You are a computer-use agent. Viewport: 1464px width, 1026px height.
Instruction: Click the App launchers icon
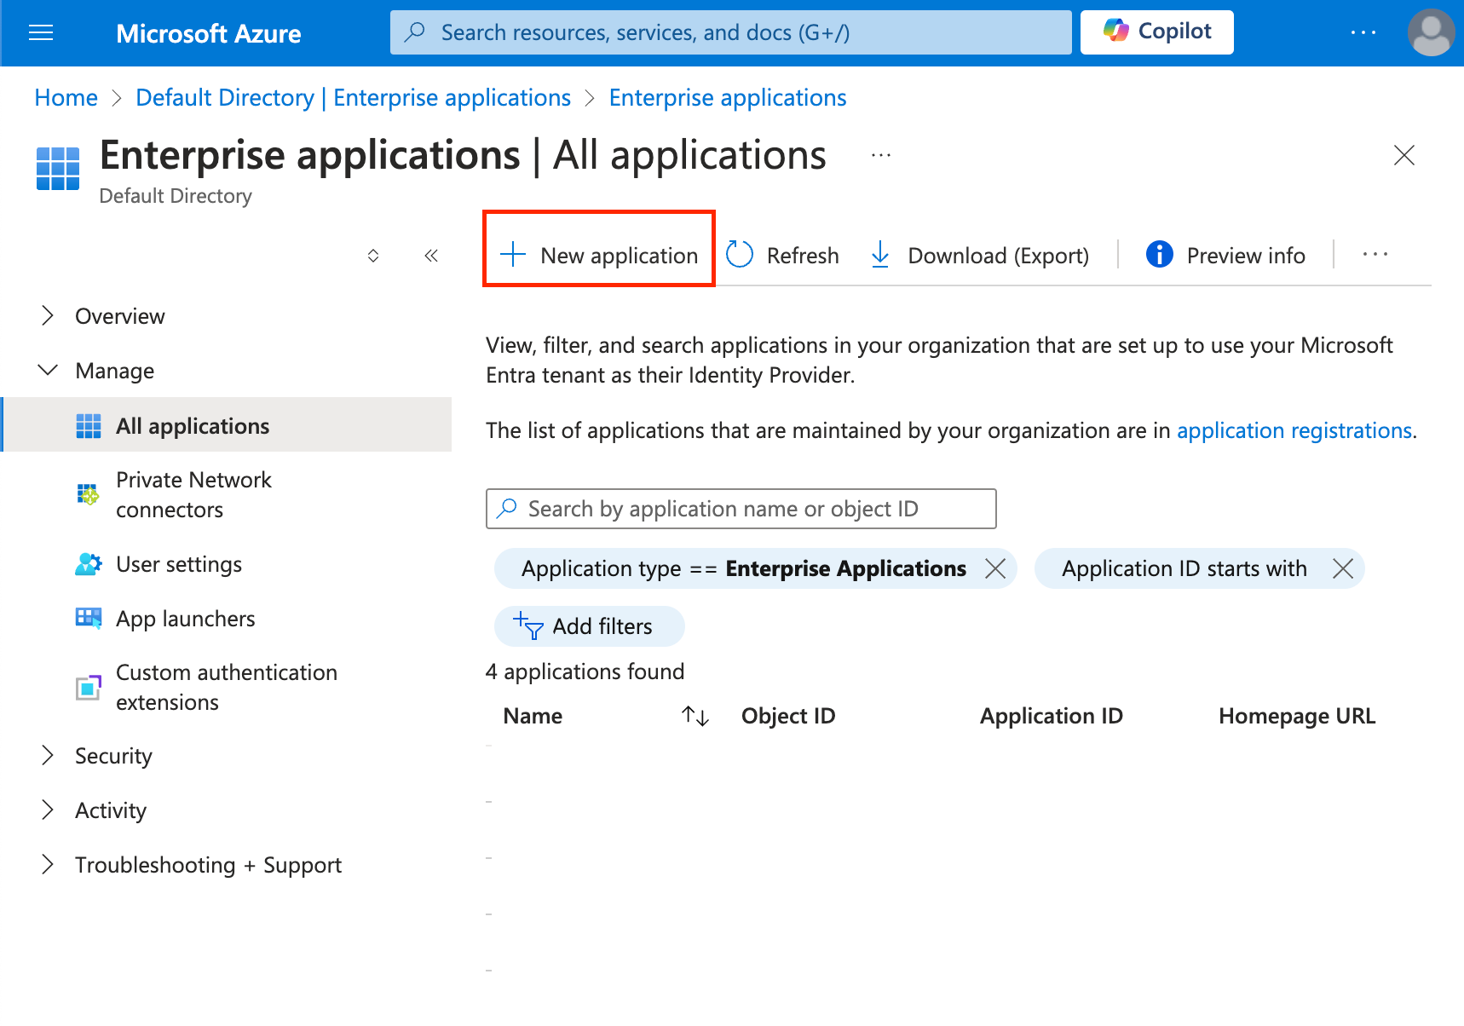click(x=89, y=618)
